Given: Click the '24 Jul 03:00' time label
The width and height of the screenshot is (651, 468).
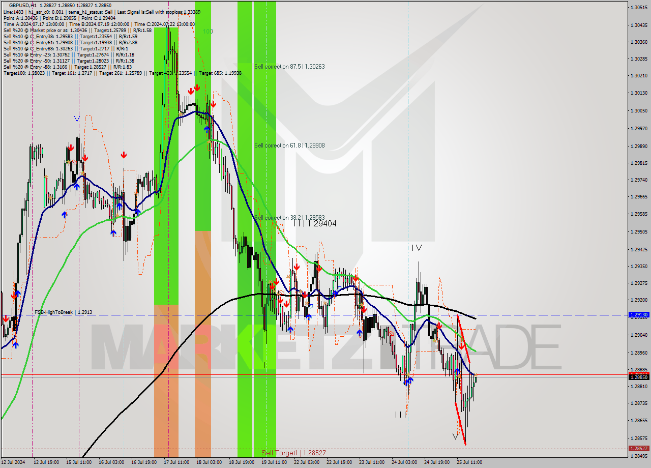Looking at the screenshot, I should (404, 462).
